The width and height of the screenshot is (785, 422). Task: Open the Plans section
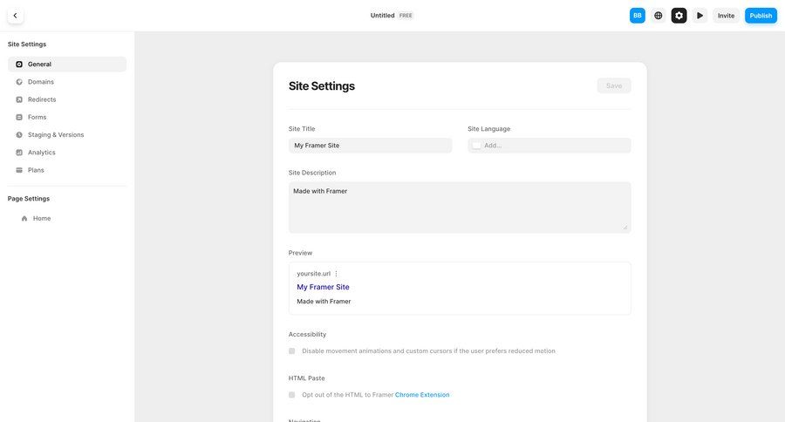coord(67,170)
